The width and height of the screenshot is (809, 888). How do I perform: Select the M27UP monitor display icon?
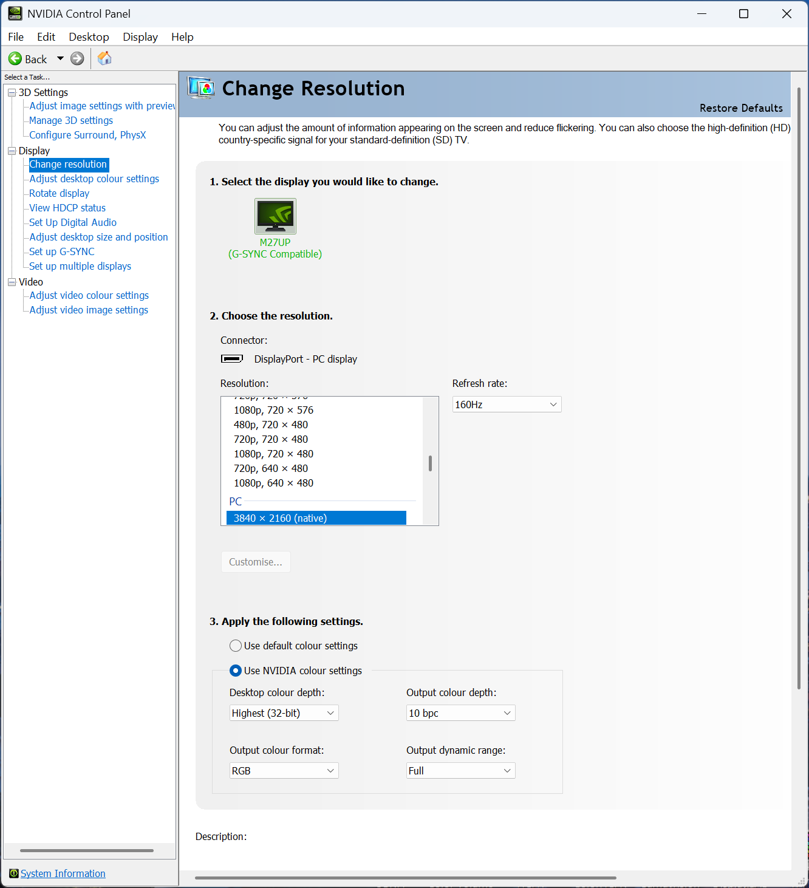(x=275, y=216)
